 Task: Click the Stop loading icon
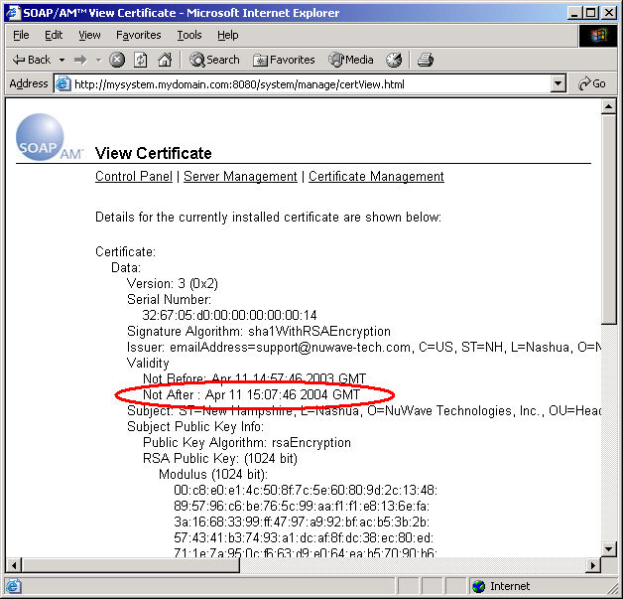[117, 60]
